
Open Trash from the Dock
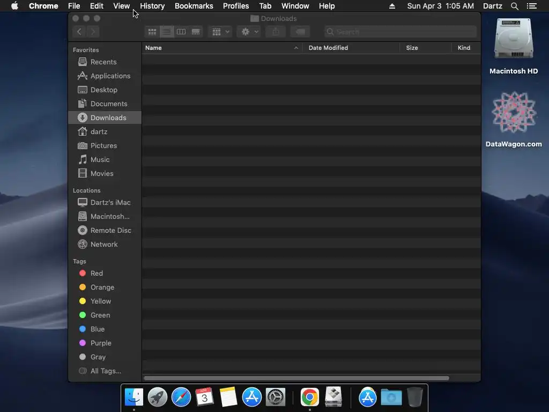click(x=415, y=398)
